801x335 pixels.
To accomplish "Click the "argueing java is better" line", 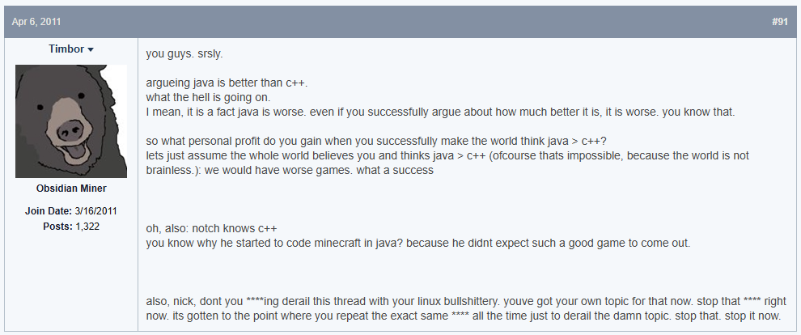I will click(227, 83).
